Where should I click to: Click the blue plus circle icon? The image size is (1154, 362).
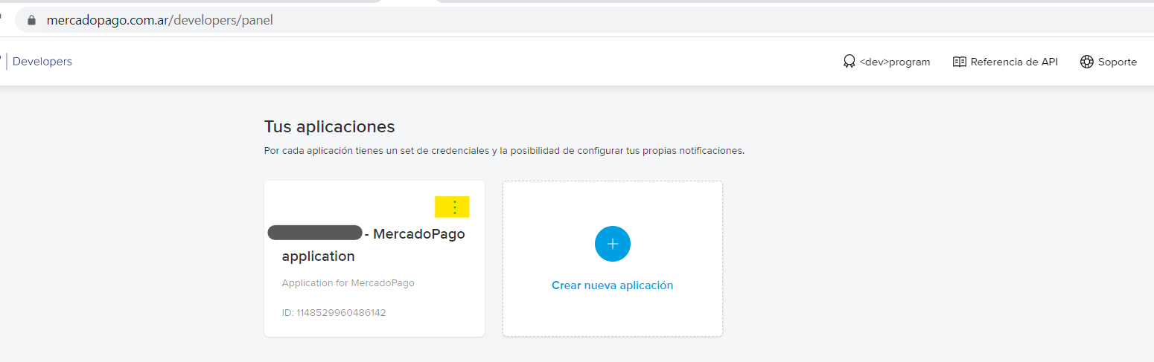coord(612,244)
